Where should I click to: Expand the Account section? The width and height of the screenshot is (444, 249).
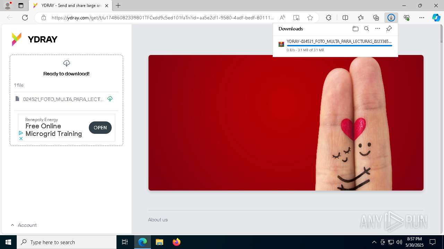[24, 225]
